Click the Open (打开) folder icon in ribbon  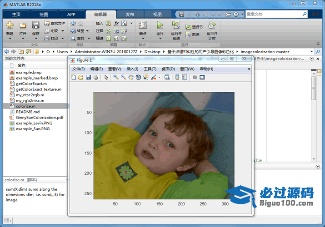[x=23, y=25]
